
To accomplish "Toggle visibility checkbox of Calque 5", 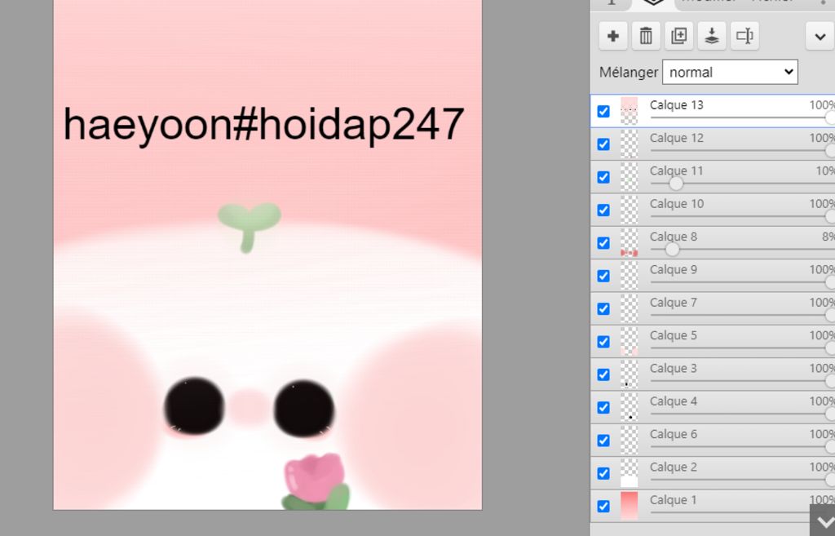I will [603, 342].
